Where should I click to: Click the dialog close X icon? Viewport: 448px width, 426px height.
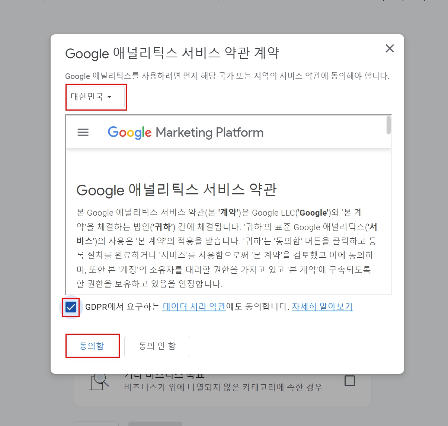[x=390, y=48]
